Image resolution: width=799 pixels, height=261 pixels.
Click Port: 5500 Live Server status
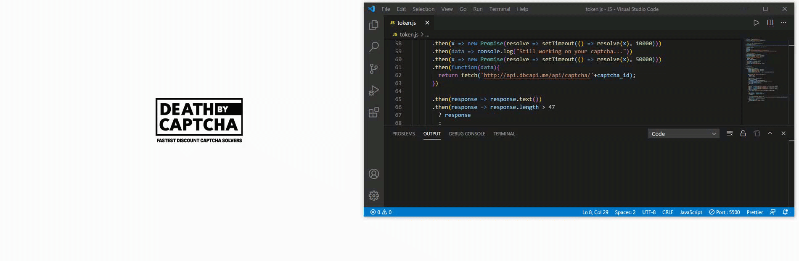pyautogui.click(x=724, y=212)
